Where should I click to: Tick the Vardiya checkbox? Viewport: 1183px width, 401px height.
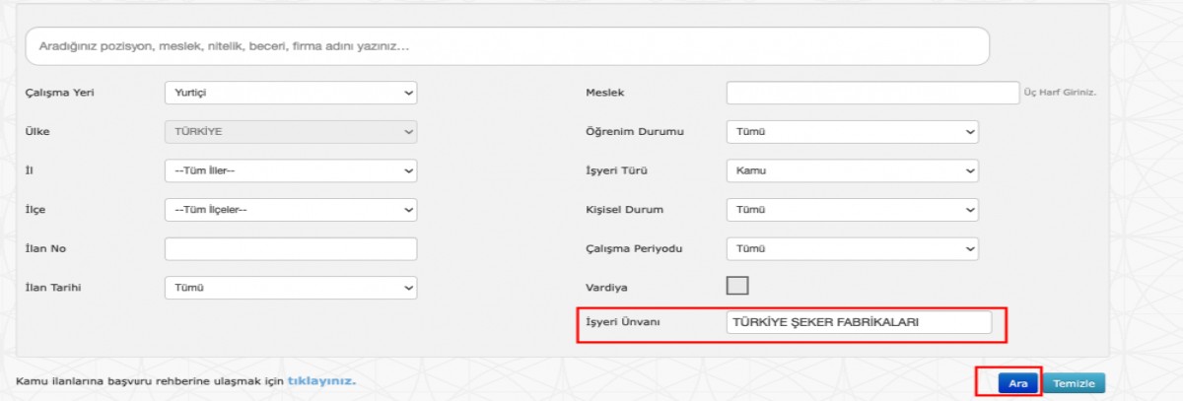(x=737, y=286)
